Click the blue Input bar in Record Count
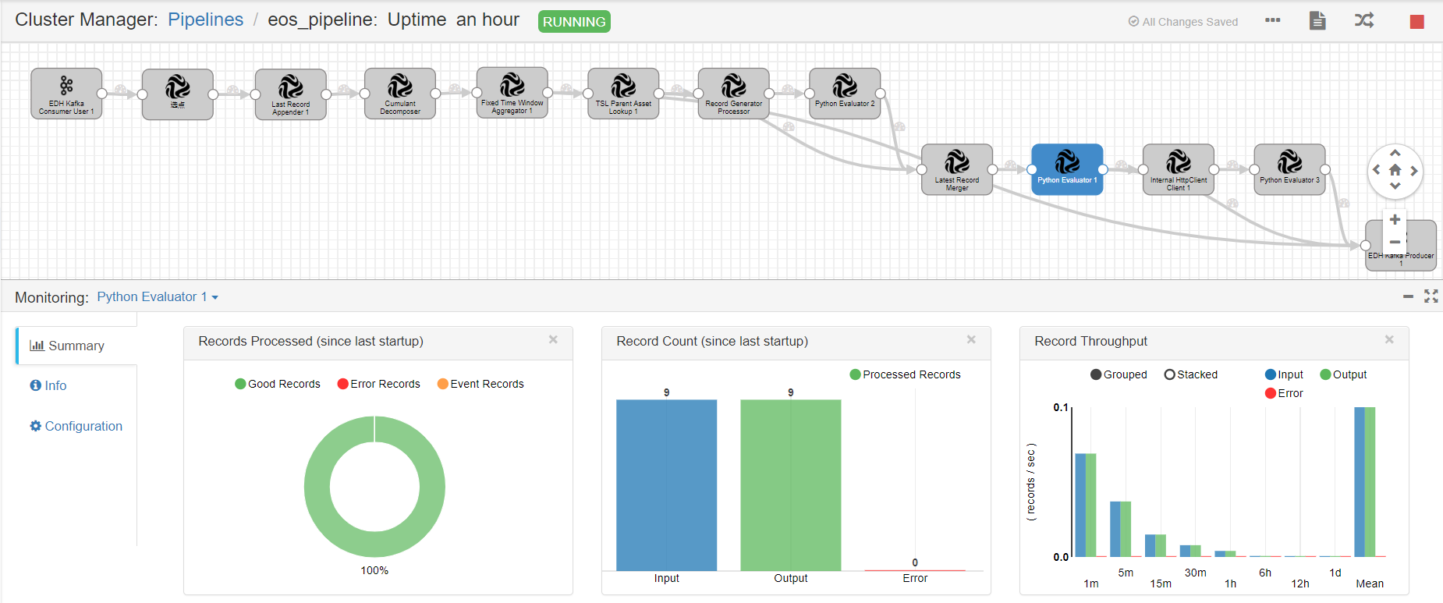This screenshot has width=1443, height=603. tap(667, 485)
